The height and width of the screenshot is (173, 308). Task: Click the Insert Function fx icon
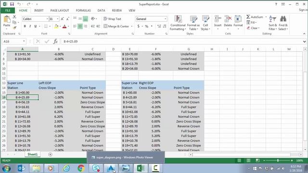point(56,41)
